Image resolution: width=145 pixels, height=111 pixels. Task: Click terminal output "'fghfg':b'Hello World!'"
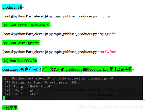pyautogui.click(x=32, y=86)
